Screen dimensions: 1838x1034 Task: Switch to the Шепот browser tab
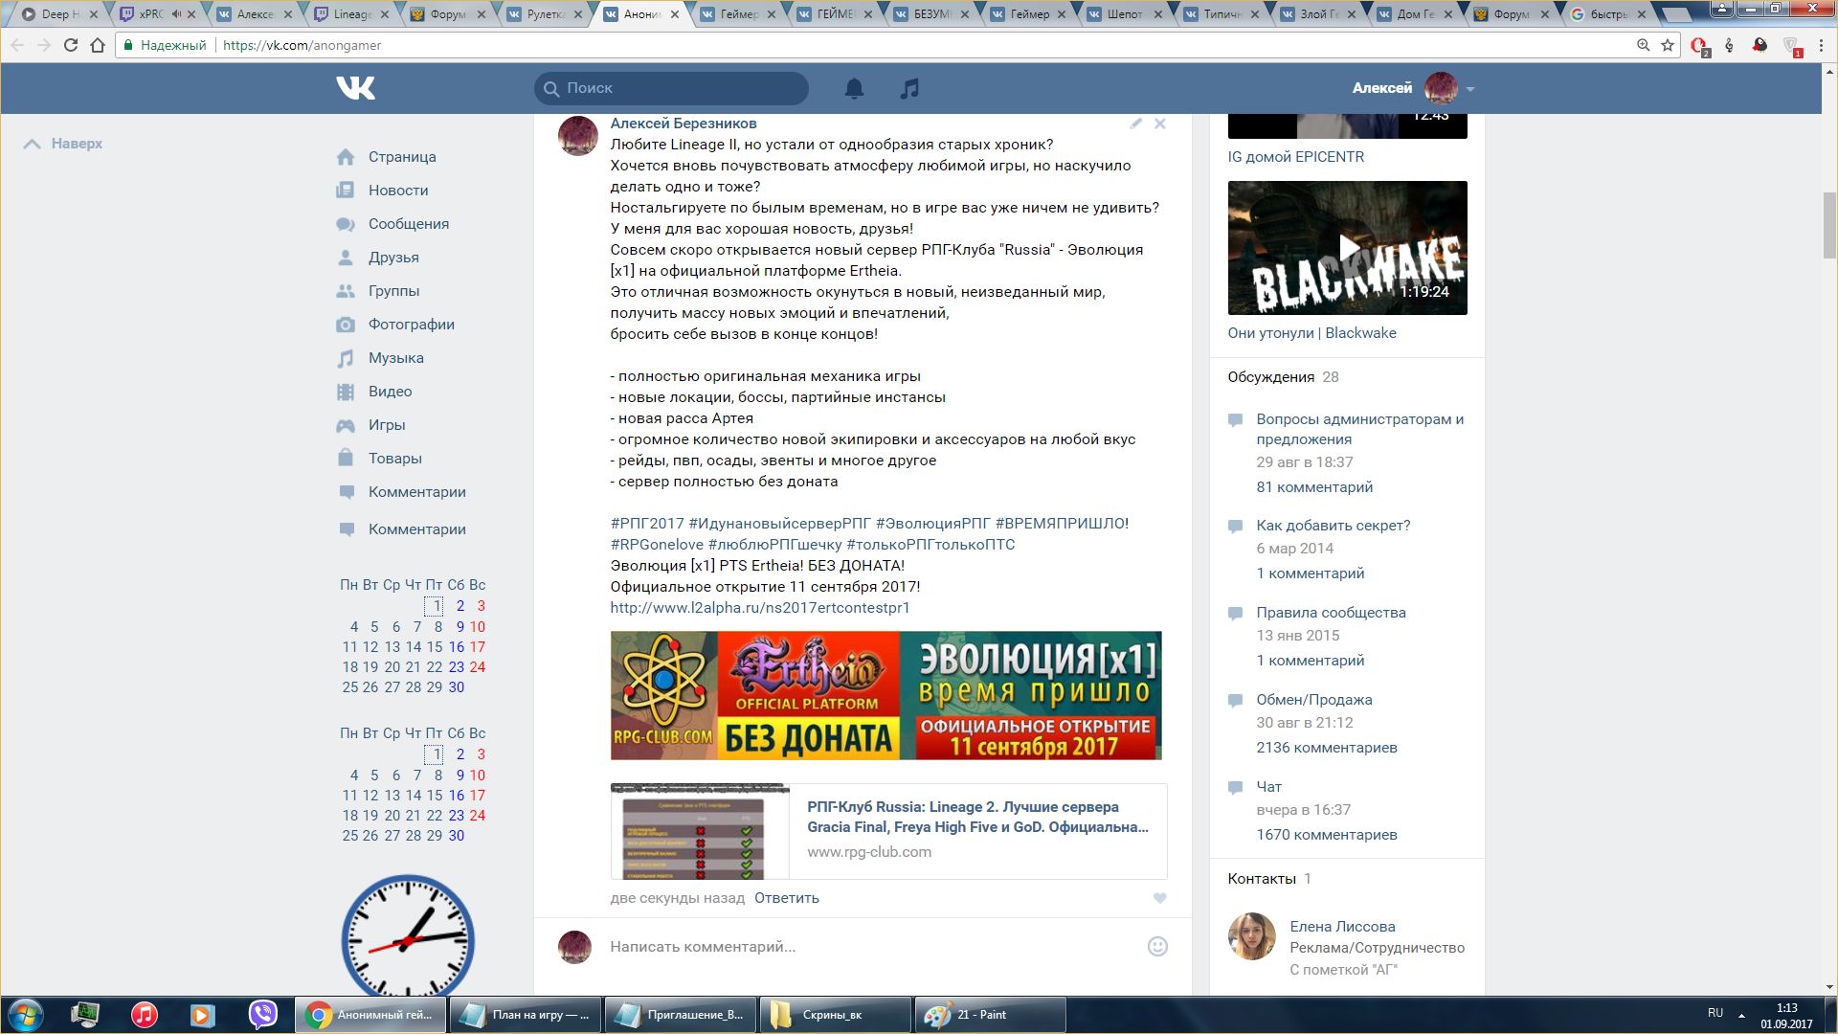[1126, 14]
